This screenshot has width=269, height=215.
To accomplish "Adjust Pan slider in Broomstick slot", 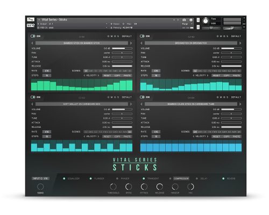I will [x=231, y=53].
